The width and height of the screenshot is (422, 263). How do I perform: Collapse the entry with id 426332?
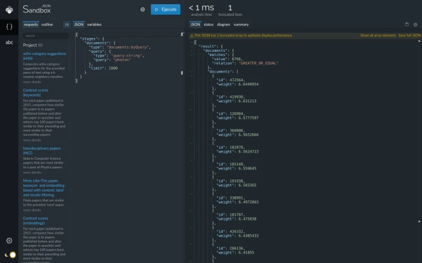coord(191,227)
